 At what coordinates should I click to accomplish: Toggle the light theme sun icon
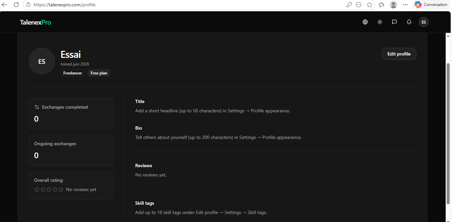pyautogui.click(x=380, y=22)
